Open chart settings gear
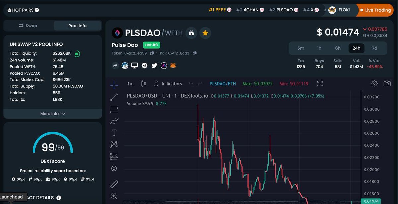Viewport: 398px width, 204px height. click(x=374, y=84)
